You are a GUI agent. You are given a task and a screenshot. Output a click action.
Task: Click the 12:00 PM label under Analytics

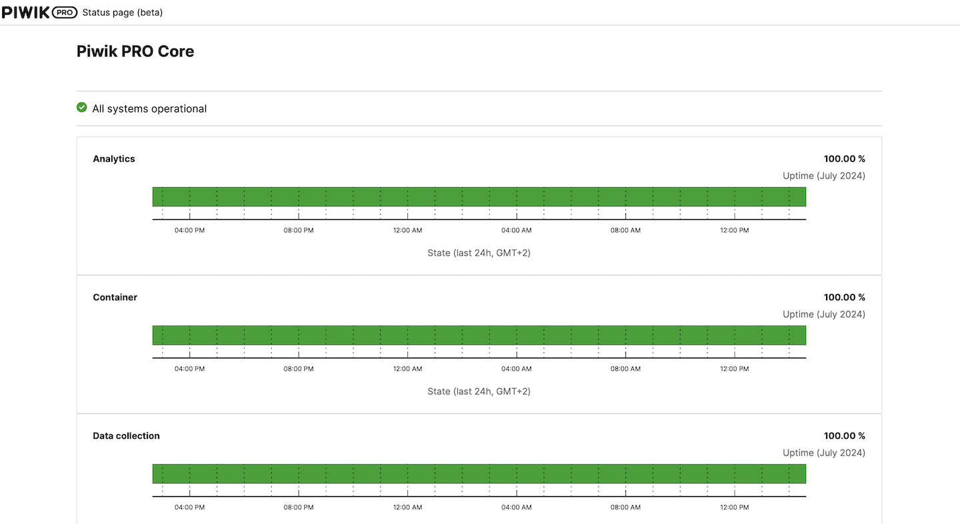pyautogui.click(x=735, y=230)
